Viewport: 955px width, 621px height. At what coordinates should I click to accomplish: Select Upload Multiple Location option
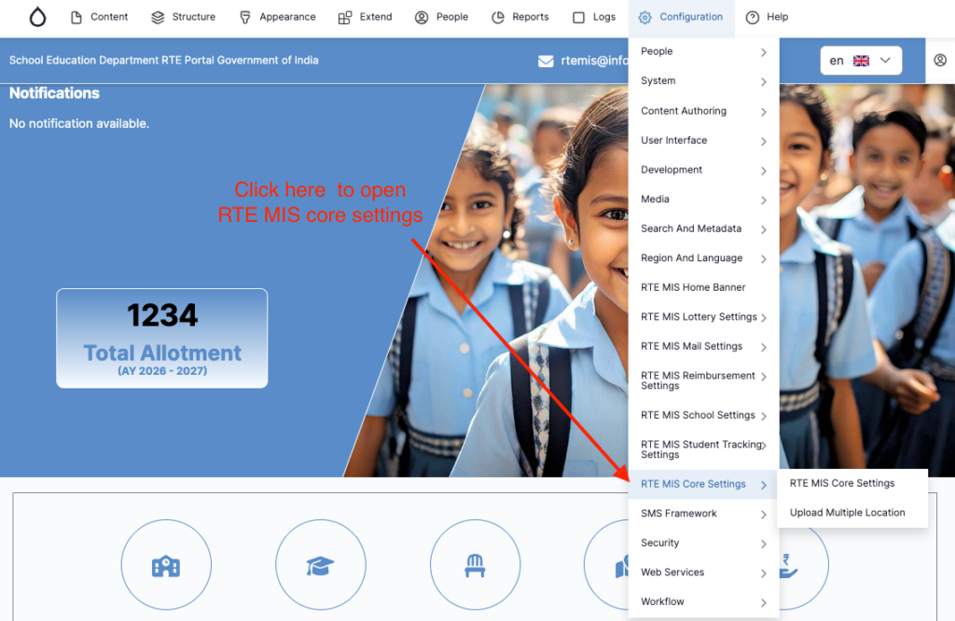tap(847, 513)
